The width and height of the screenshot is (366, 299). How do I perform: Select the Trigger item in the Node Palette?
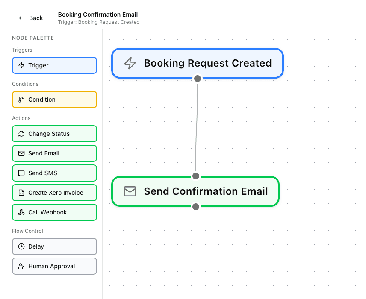coord(54,65)
